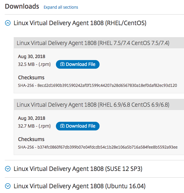The image size is (184, 193).
Task: Download the RHEL 6.9/6.8 rpm file
Action: [78, 126]
